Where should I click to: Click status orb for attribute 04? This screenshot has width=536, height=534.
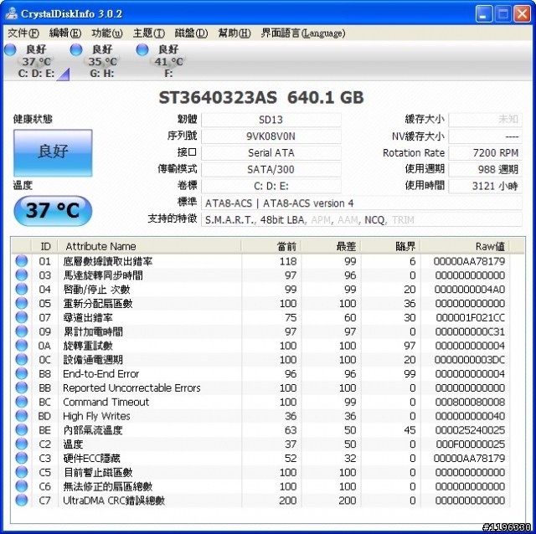point(22,290)
